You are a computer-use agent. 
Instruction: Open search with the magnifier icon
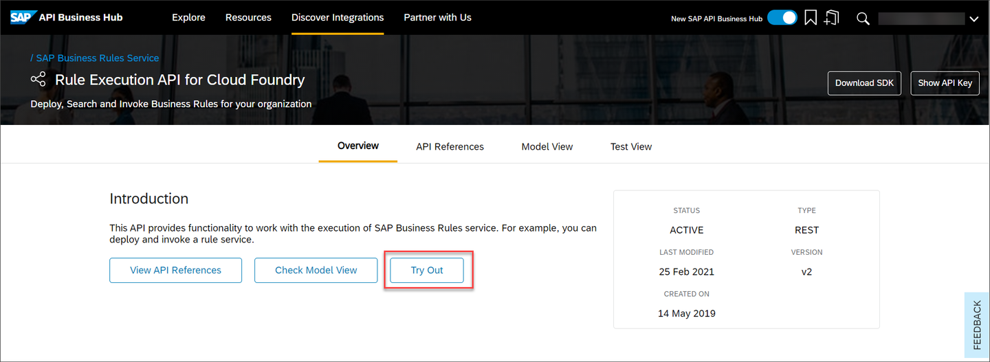pos(863,19)
